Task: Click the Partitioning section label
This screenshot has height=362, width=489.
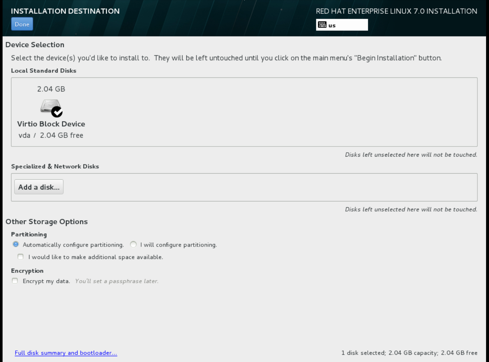Action: click(x=29, y=234)
